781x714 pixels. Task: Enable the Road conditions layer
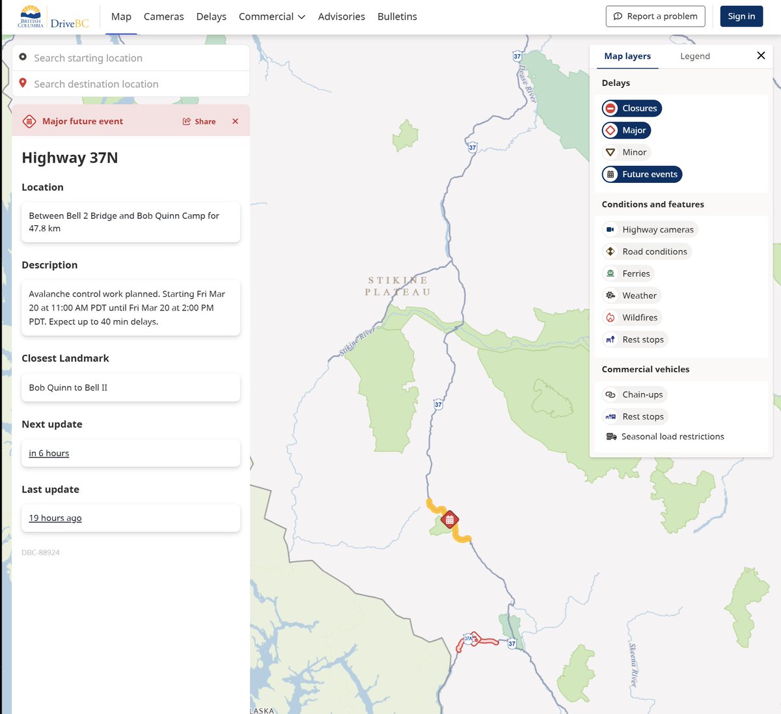pos(646,252)
